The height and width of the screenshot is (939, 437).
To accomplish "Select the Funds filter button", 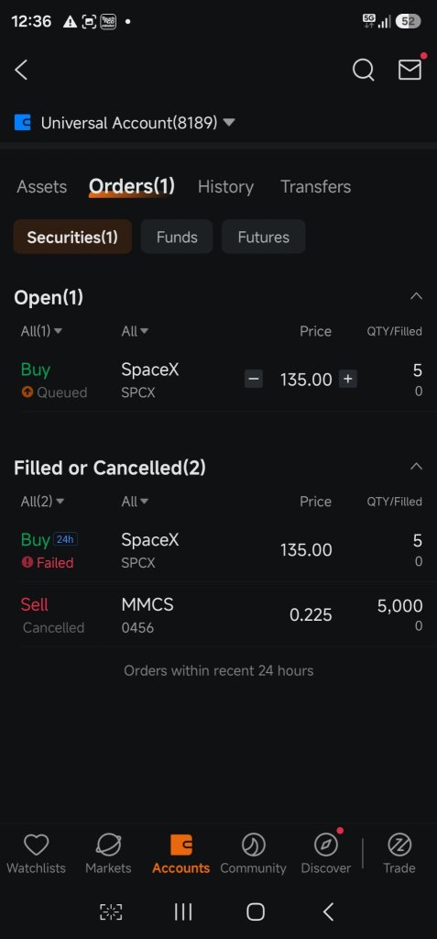I will [x=177, y=237].
